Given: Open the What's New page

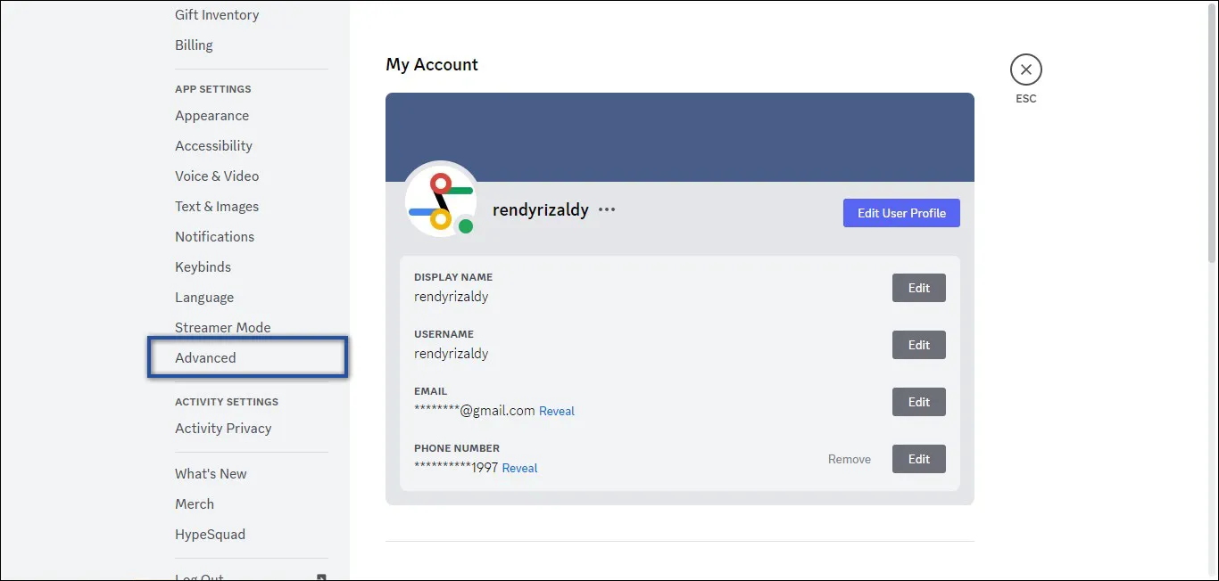Looking at the screenshot, I should pos(211,473).
